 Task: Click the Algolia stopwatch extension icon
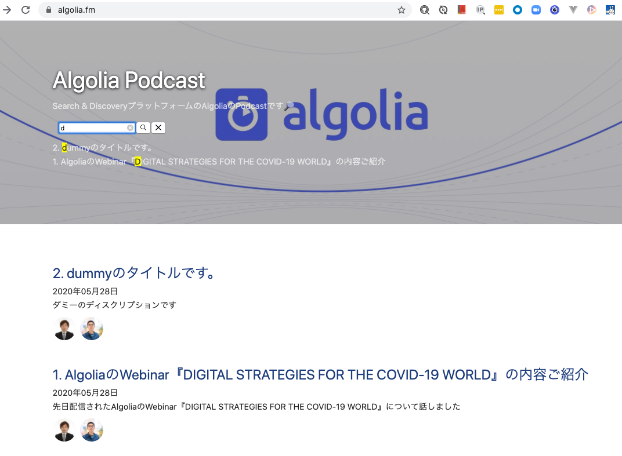pyautogui.click(x=555, y=10)
